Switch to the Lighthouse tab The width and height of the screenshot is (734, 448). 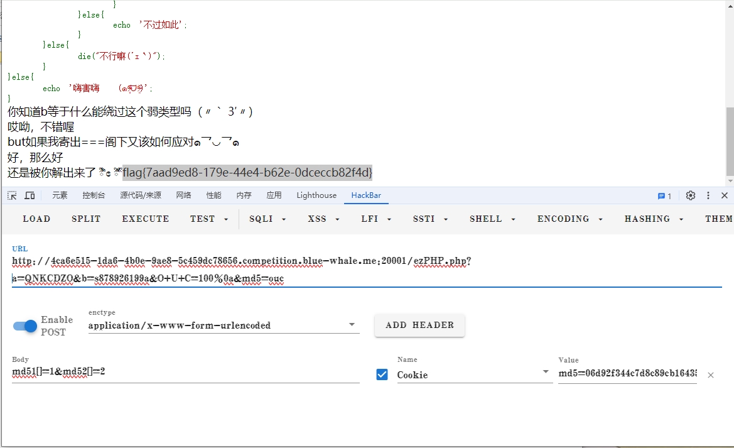pyautogui.click(x=316, y=195)
